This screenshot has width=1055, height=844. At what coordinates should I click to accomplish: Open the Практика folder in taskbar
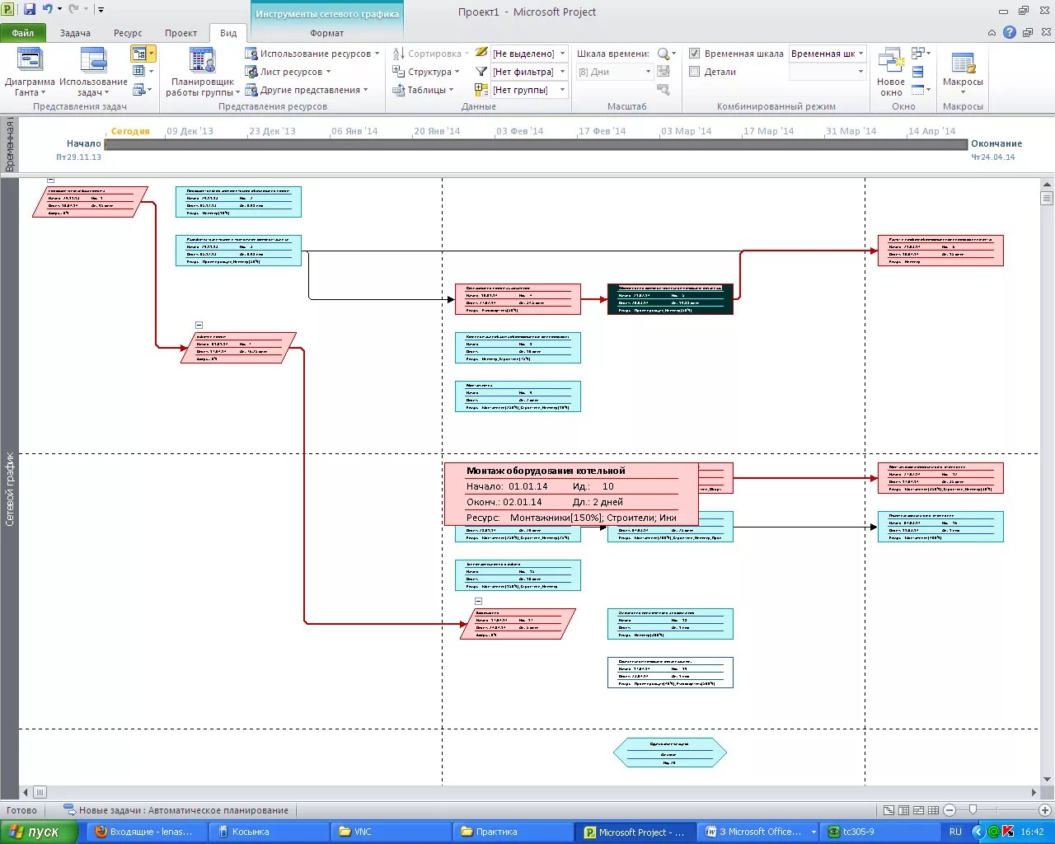[513, 832]
